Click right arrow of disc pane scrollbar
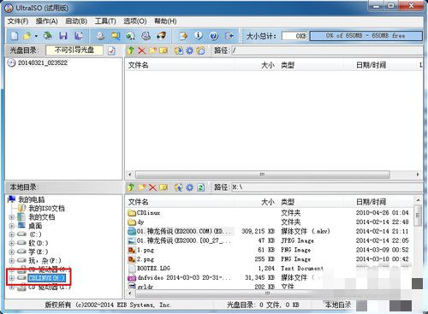428x314 pixels. point(418,175)
